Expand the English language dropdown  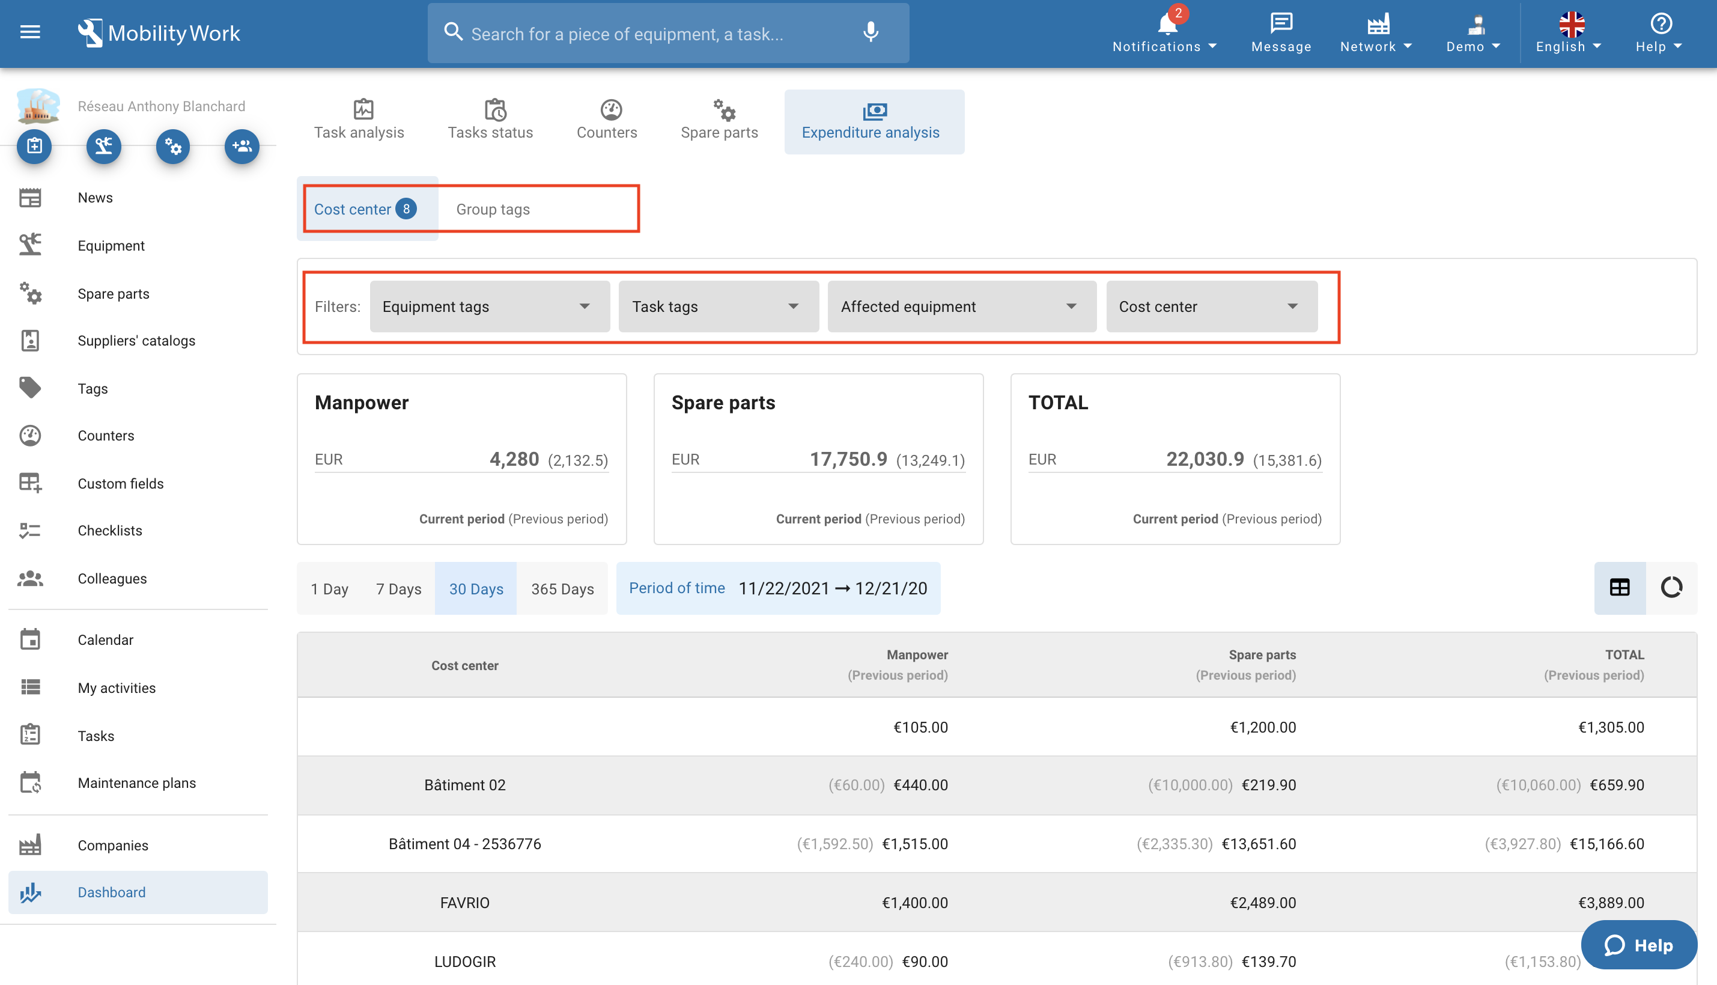[x=1569, y=32]
